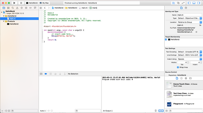203x113 pixels.
Task: Open the Indent Using dropdown
Action: [x=189, y=59]
